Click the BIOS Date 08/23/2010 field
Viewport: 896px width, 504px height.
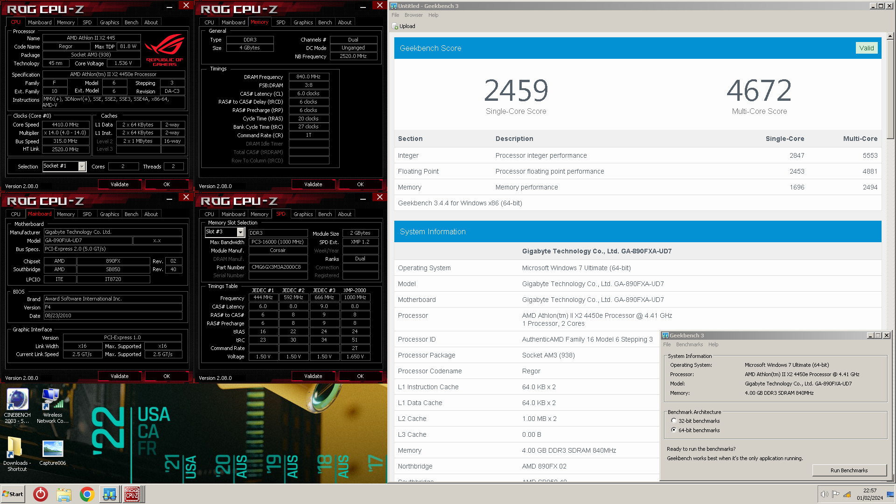point(113,315)
